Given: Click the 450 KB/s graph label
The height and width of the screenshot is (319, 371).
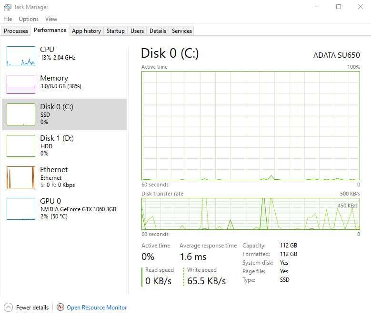Looking at the screenshot, I should coord(347,206).
